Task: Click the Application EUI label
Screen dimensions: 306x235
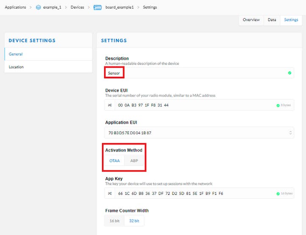Action: click(121, 122)
